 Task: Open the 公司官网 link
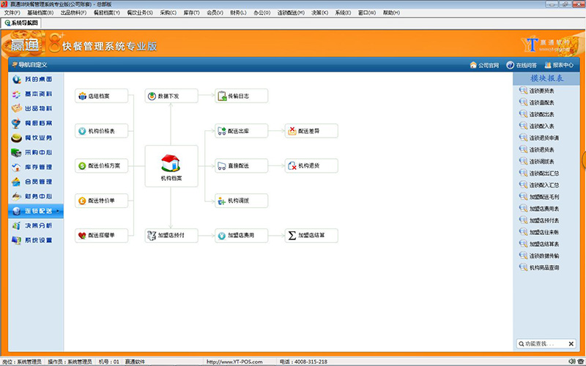[x=483, y=65]
